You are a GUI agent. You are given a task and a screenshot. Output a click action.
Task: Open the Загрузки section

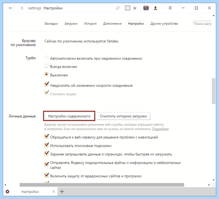(x=71, y=23)
